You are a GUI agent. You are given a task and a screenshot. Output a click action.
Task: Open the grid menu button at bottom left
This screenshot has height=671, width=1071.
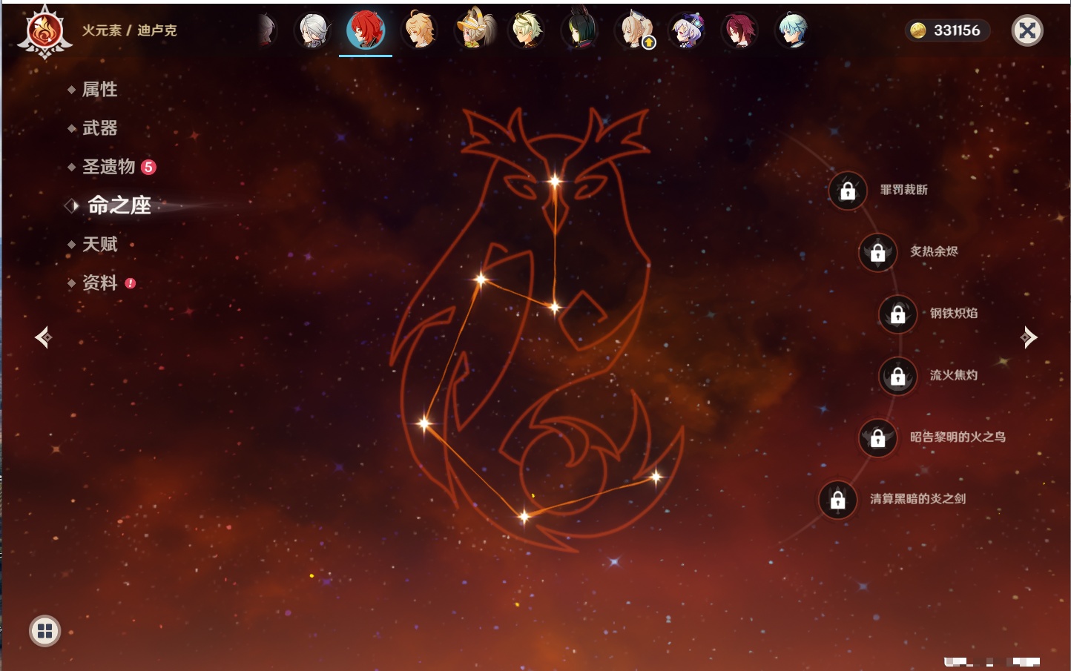coord(45,631)
